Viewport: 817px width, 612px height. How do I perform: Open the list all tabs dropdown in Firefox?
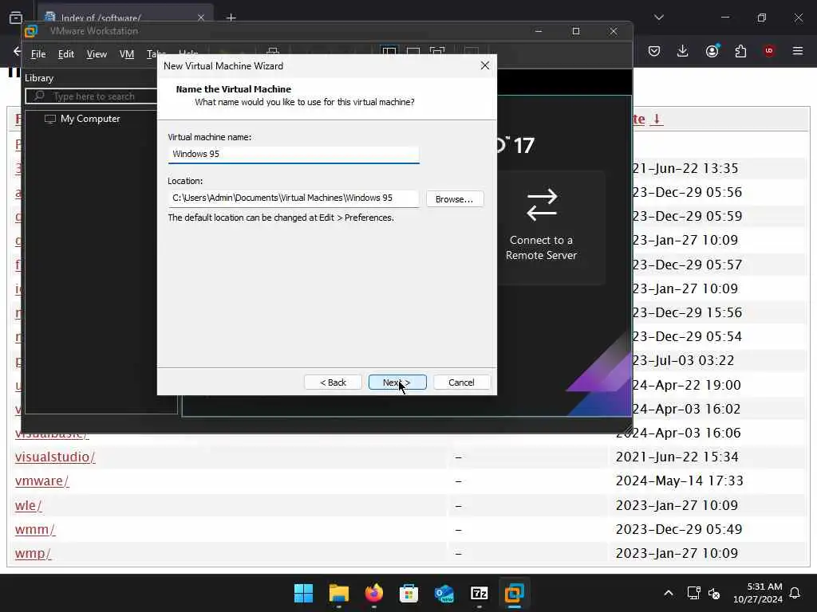658,18
